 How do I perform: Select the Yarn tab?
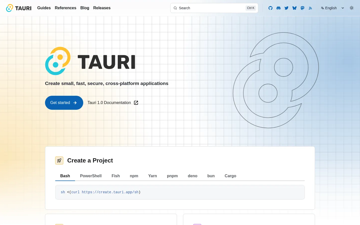tap(152, 176)
